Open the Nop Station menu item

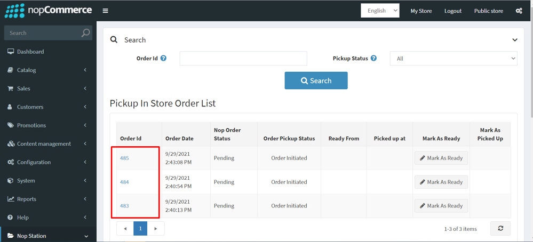pos(48,236)
